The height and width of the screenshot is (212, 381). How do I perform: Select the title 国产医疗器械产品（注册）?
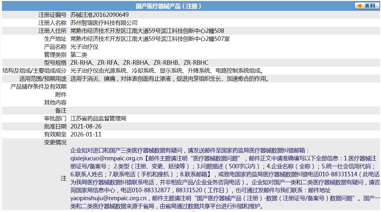pyautogui.click(x=168, y=6)
